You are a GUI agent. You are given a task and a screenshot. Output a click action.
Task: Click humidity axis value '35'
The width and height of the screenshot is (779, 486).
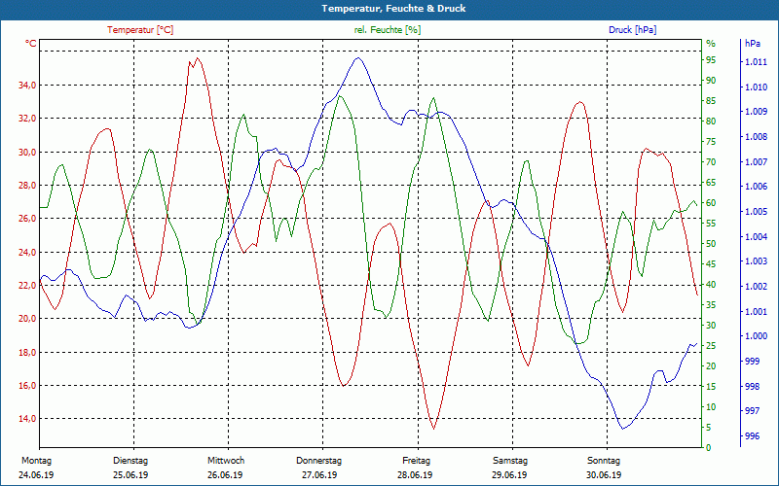(711, 305)
